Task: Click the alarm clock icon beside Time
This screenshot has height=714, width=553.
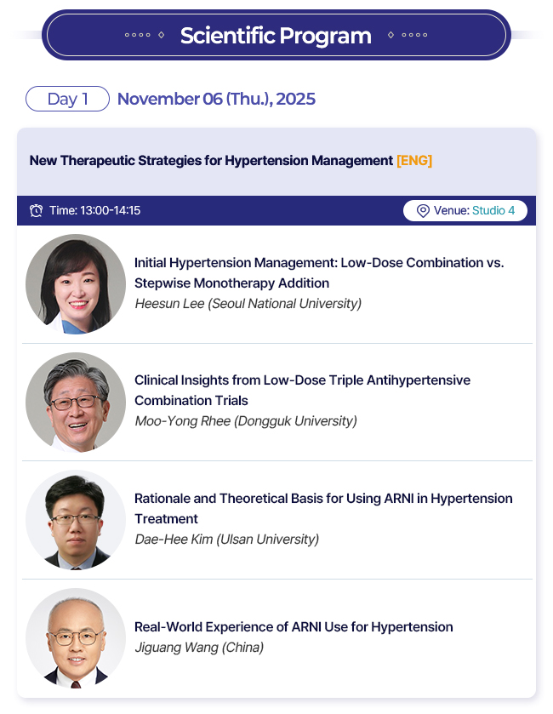Action: [36, 210]
